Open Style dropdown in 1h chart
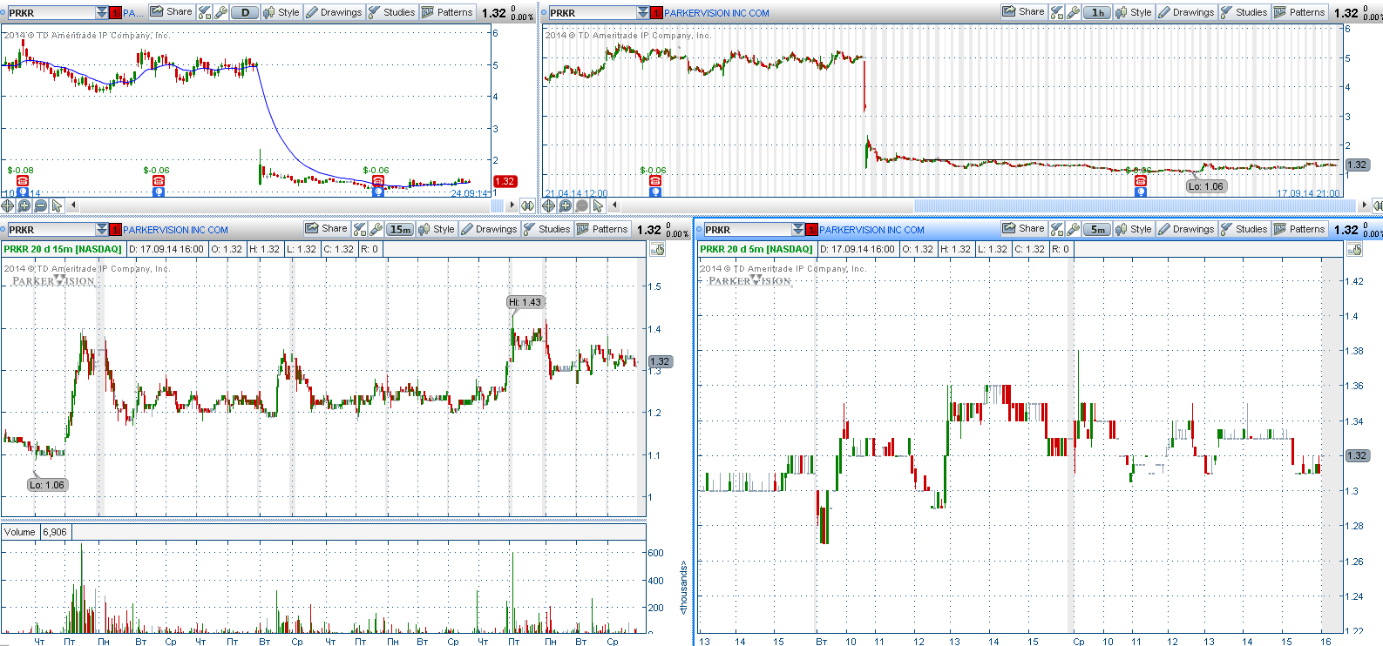 1133,12
